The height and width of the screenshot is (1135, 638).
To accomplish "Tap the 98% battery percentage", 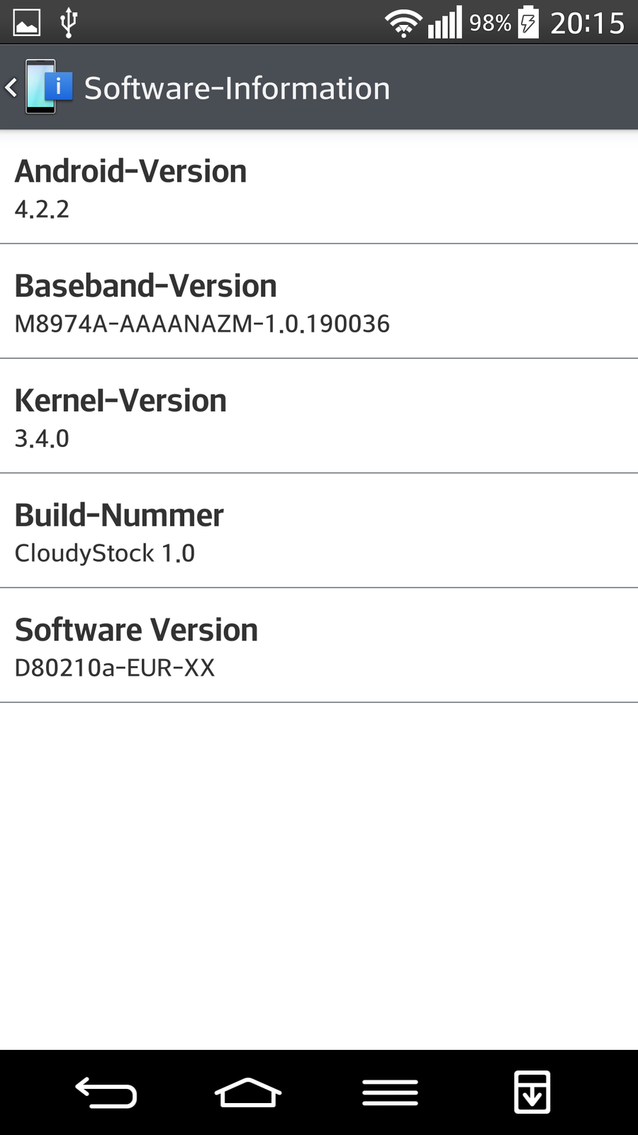I will (490, 23).
